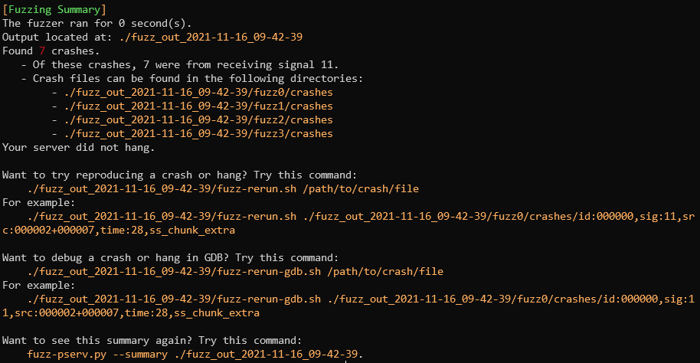700x363 pixels.
Task: Click the green Fuzzing Summary heading
Action: pyautogui.click(x=54, y=9)
